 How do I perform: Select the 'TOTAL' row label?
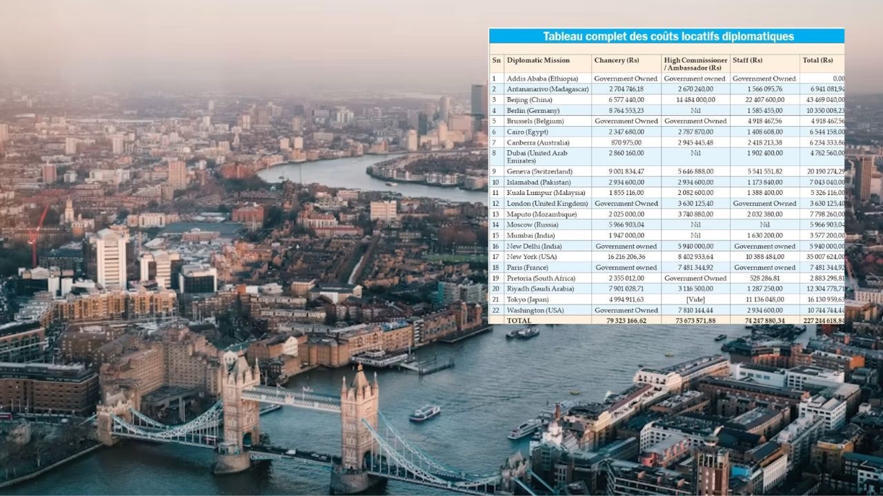(x=519, y=321)
